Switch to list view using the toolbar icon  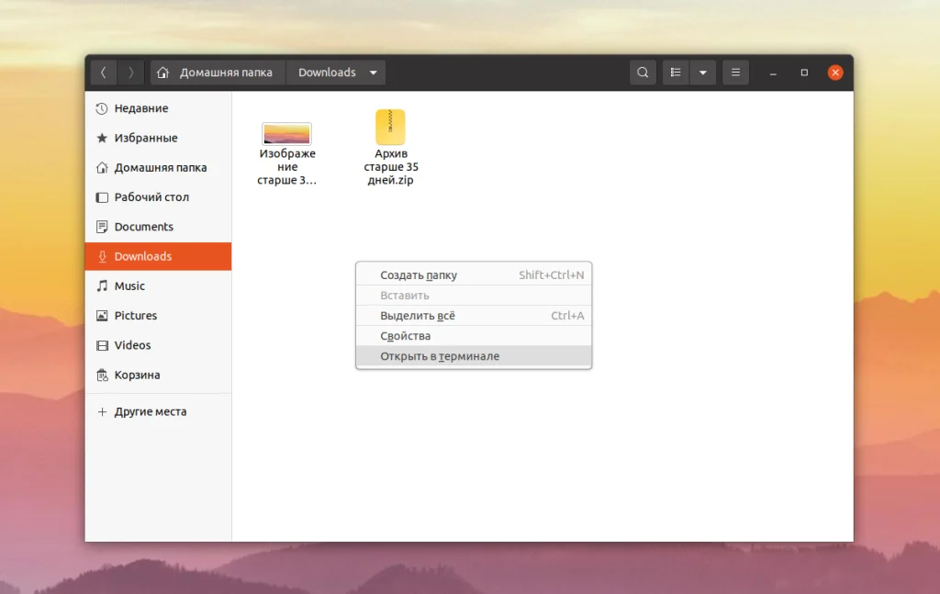(x=675, y=72)
